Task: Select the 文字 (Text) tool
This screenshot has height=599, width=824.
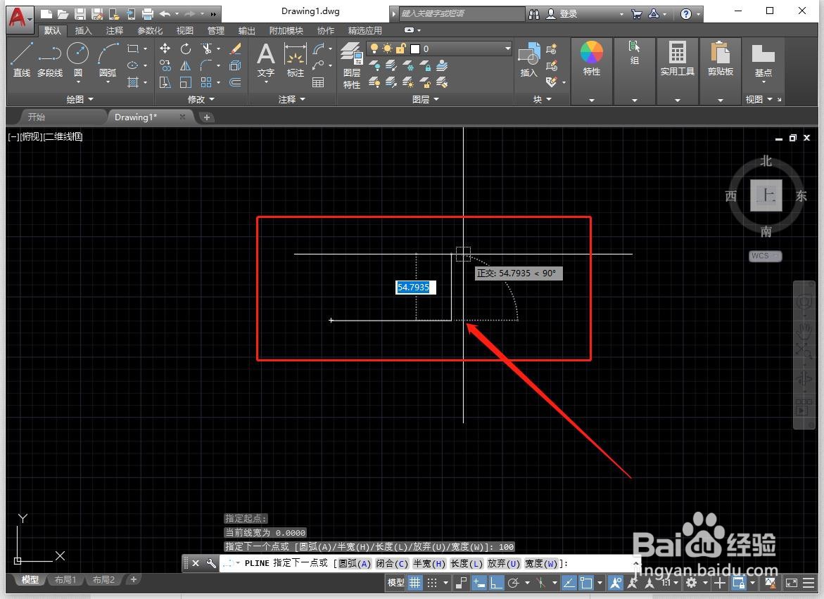Action: tap(266, 60)
